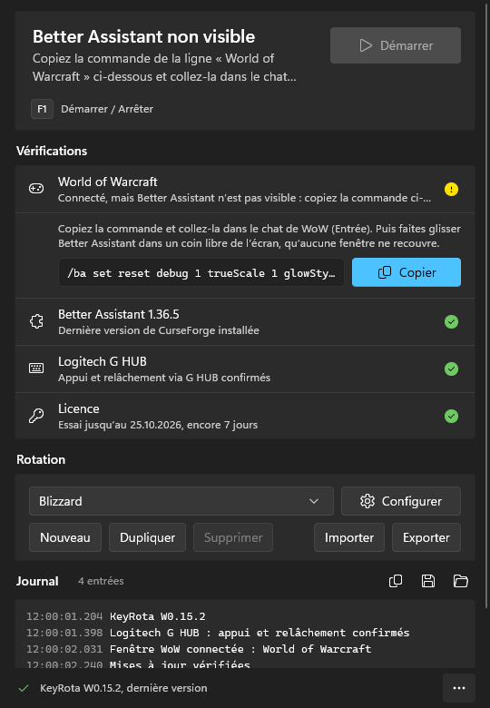This screenshot has height=708, width=490.
Task: Click the Copier button to copy the command
Action: coord(407,272)
